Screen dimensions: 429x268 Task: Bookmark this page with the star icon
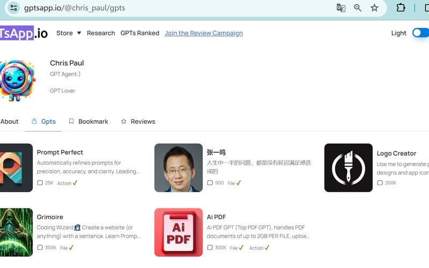374,8
